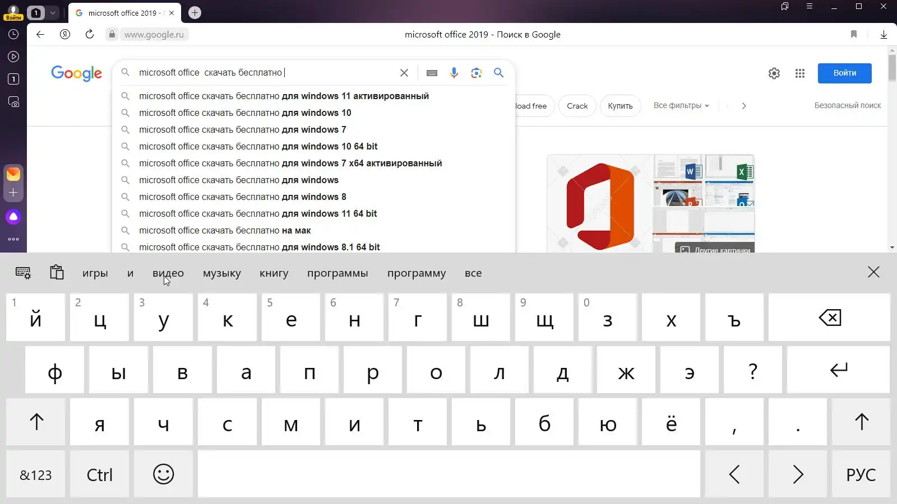Start Google voice search
The image size is (897, 504).
(454, 73)
